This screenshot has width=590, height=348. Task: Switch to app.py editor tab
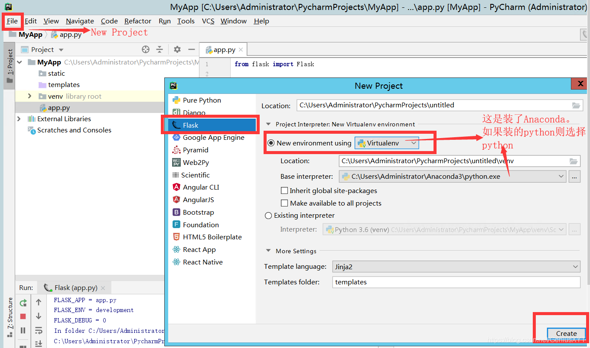223,50
